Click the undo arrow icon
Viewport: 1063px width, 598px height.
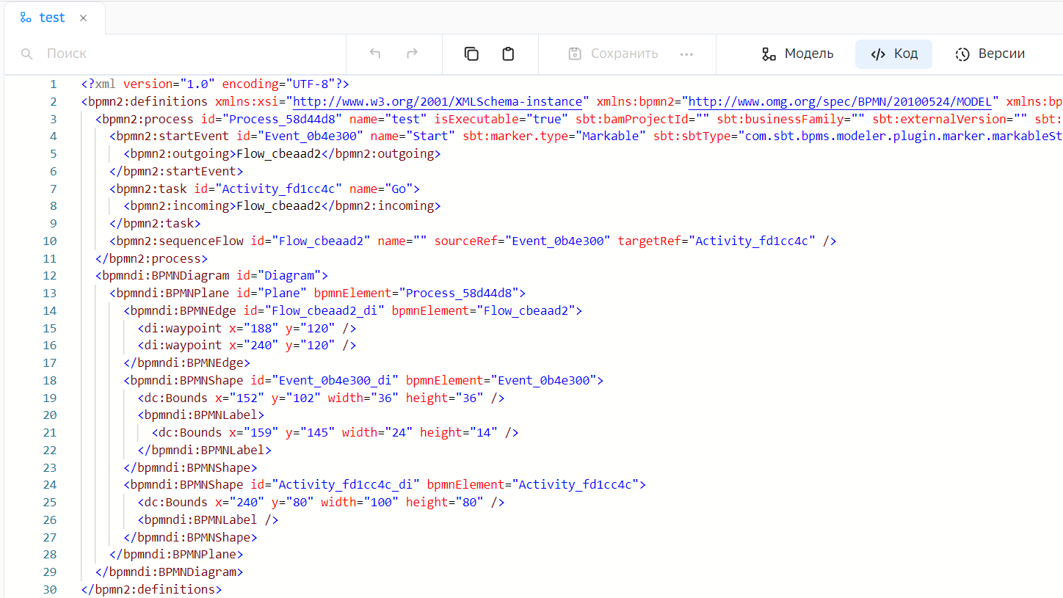coord(375,54)
